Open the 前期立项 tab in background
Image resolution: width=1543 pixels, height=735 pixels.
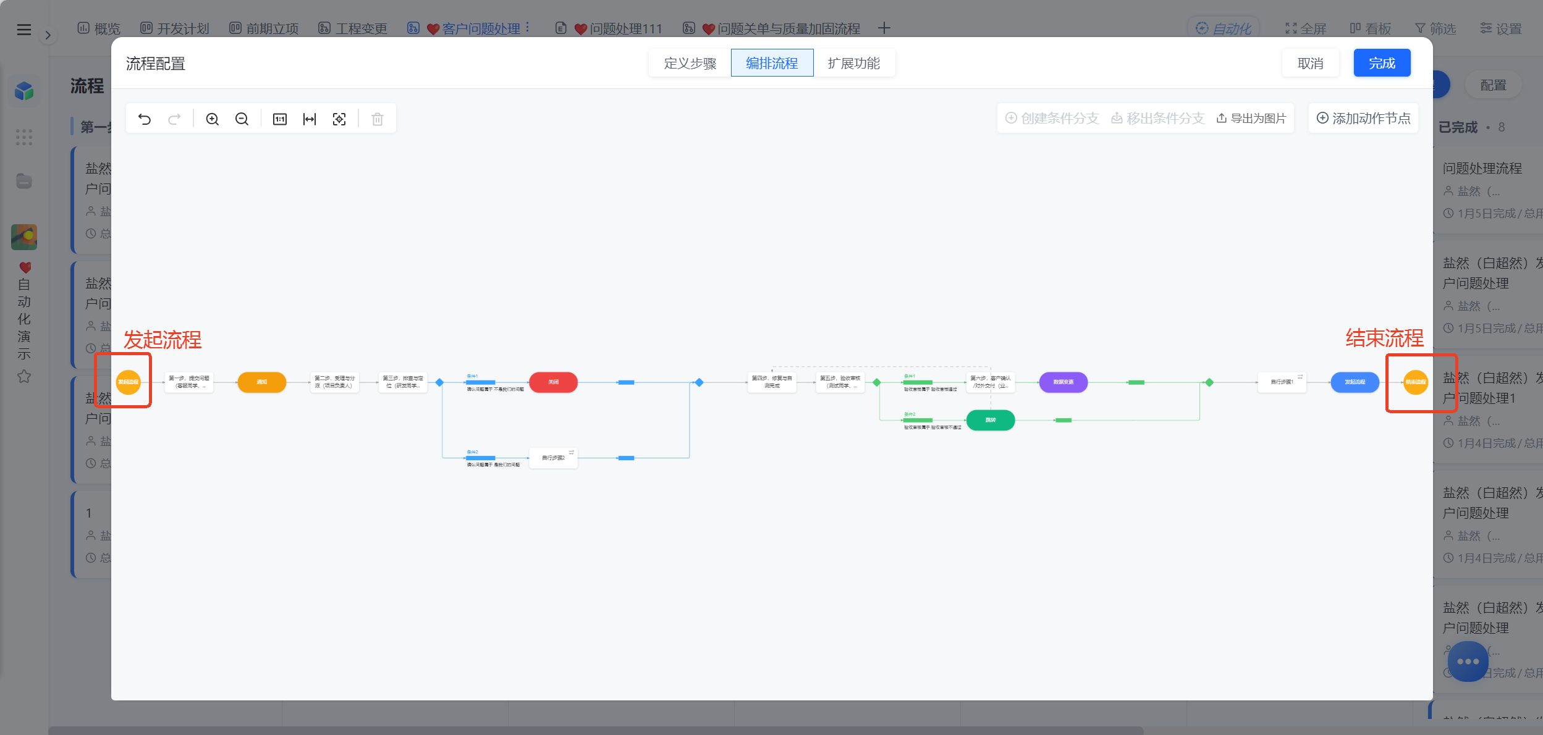(x=263, y=28)
